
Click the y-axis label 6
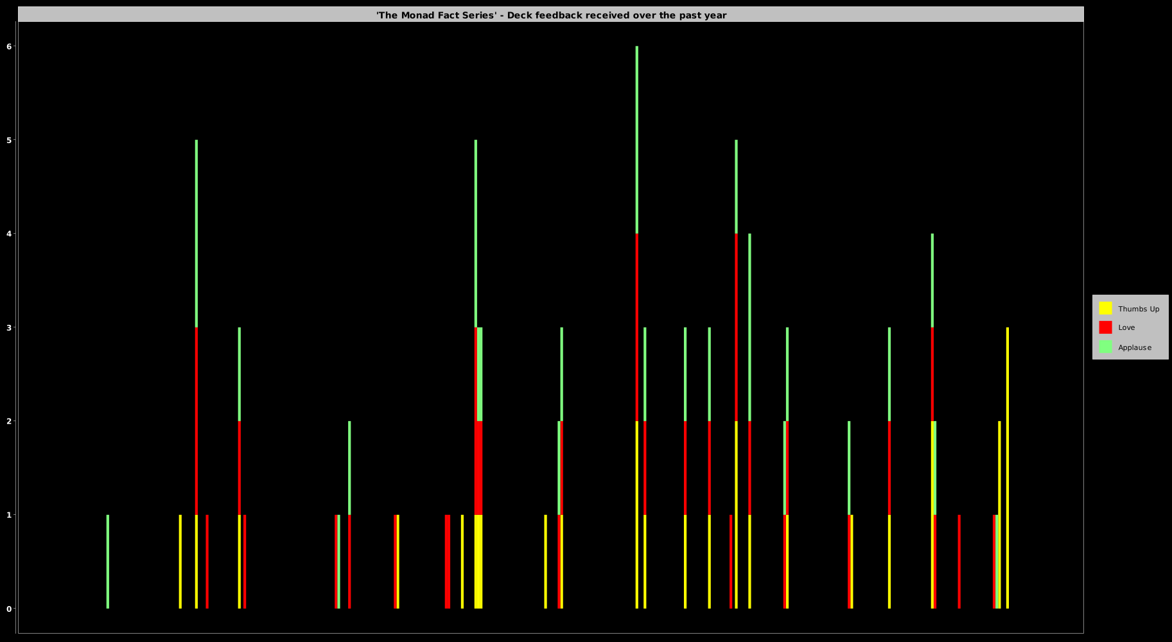[x=9, y=46]
